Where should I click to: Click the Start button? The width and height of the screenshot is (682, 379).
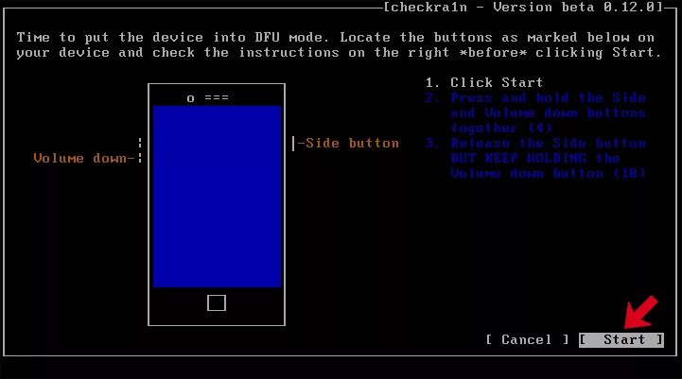621,339
